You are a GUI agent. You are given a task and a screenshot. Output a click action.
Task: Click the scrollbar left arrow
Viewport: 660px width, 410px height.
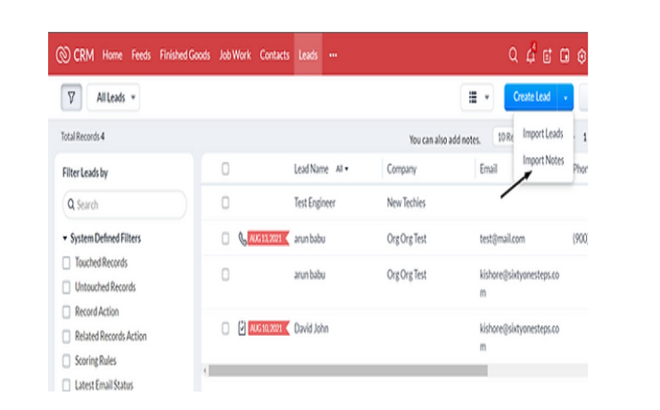point(205,371)
